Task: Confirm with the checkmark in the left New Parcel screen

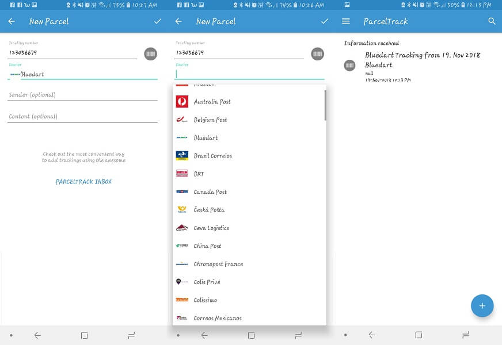Action: click(x=158, y=21)
